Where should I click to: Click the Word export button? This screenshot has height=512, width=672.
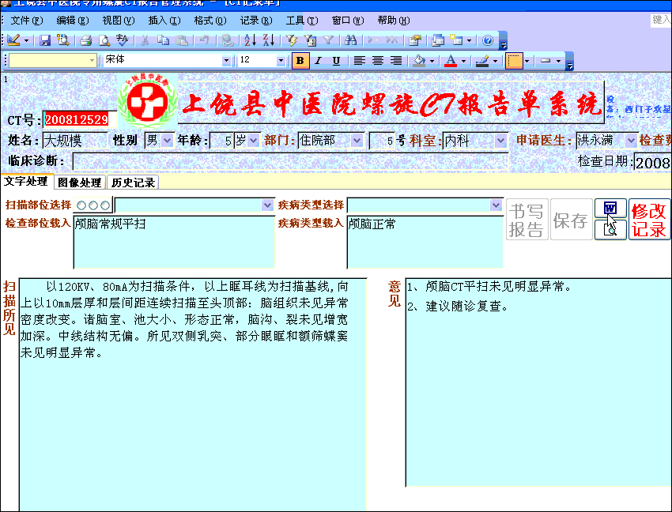pyautogui.click(x=610, y=209)
